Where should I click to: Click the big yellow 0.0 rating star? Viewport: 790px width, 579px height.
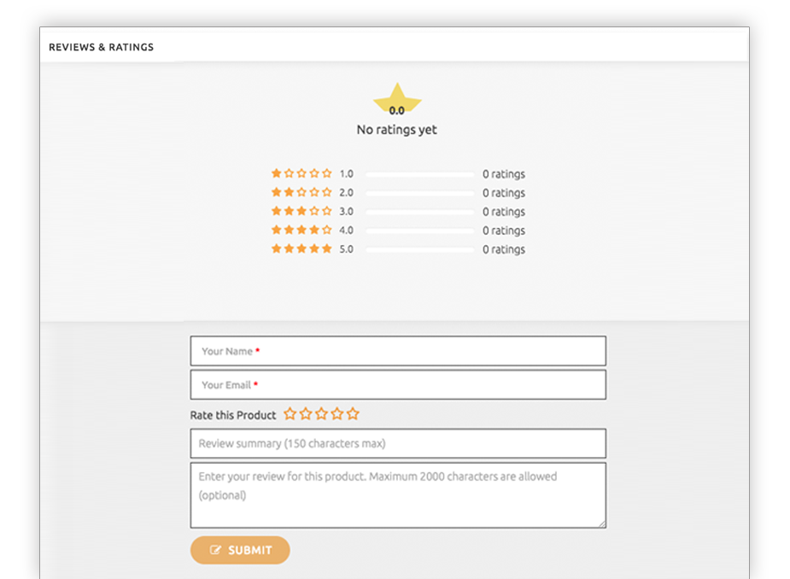pos(397,99)
